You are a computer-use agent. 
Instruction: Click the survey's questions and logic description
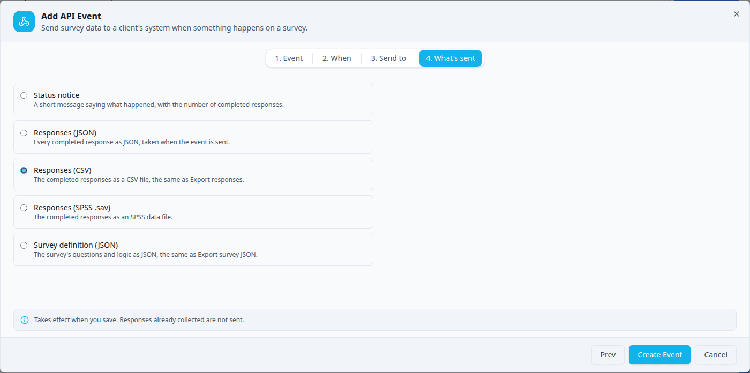(146, 255)
